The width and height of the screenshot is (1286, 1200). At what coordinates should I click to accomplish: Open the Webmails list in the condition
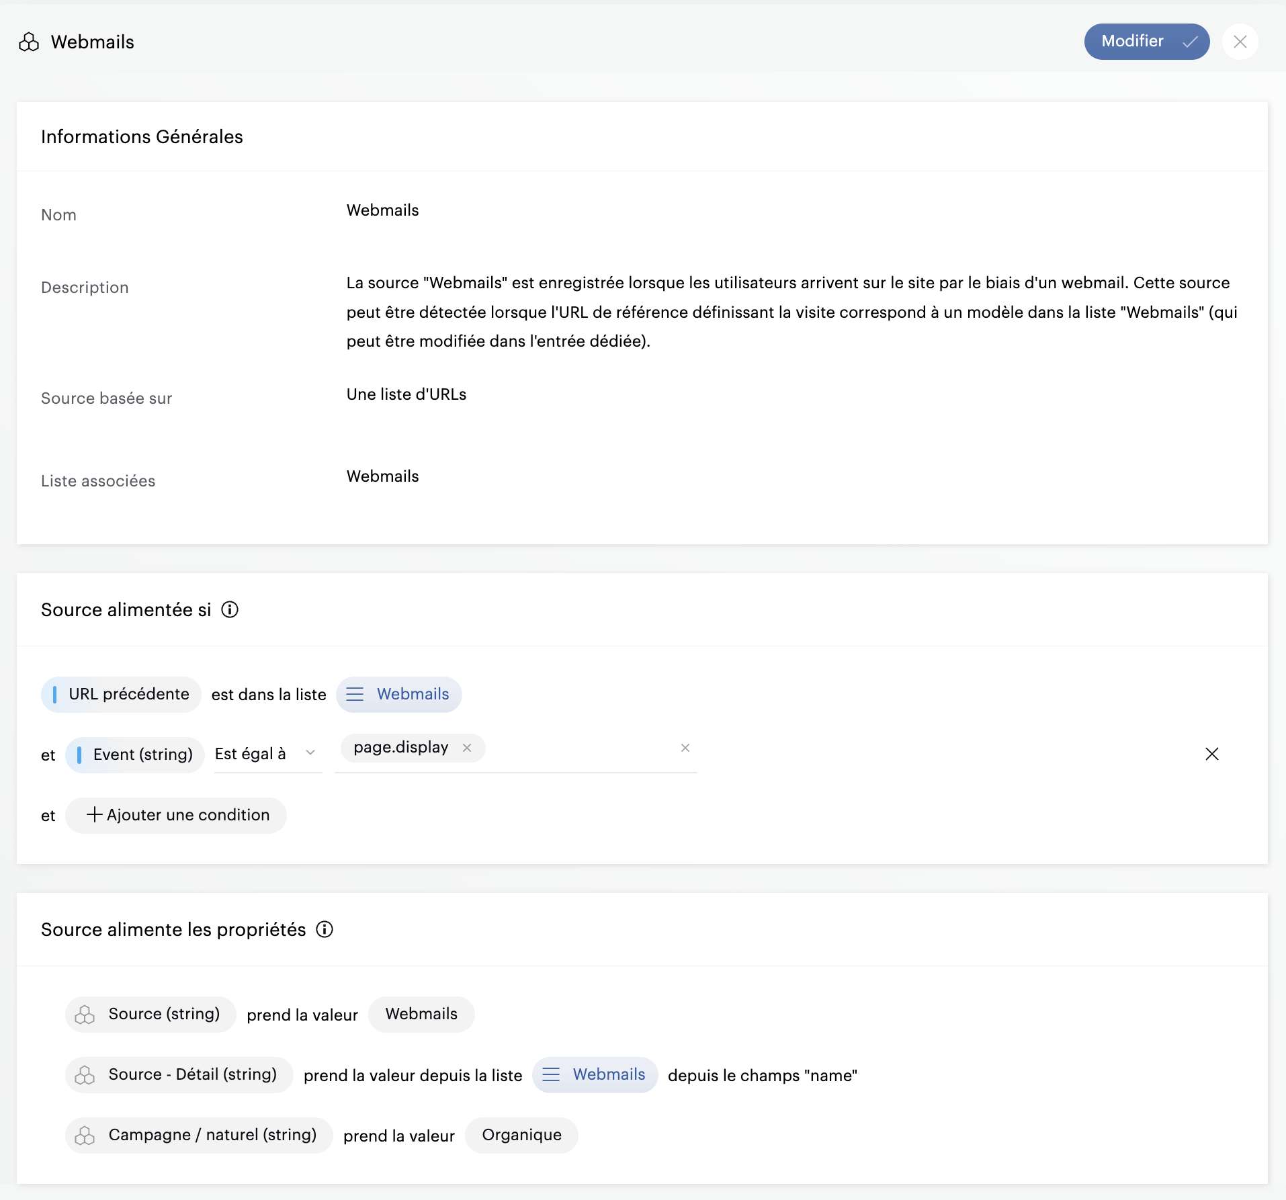point(399,694)
